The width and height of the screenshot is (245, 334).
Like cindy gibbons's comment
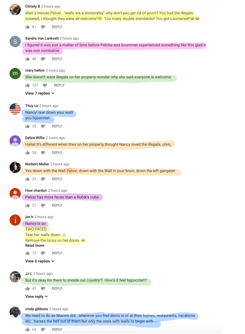coord(27,329)
